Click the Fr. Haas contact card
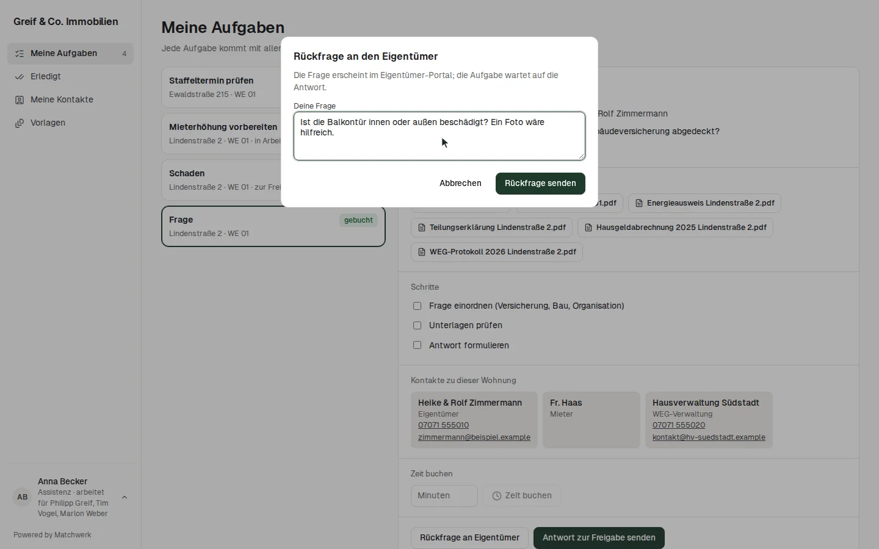This screenshot has width=879, height=549. (591, 420)
